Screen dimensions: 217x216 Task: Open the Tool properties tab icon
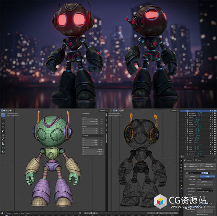(x=181, y=161)
